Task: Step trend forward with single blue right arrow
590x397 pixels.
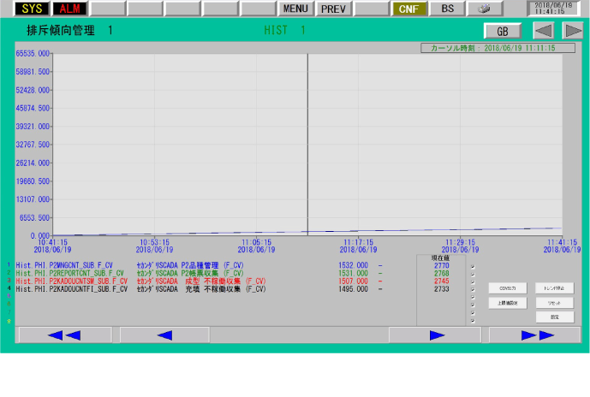Action: pos(435,335)
